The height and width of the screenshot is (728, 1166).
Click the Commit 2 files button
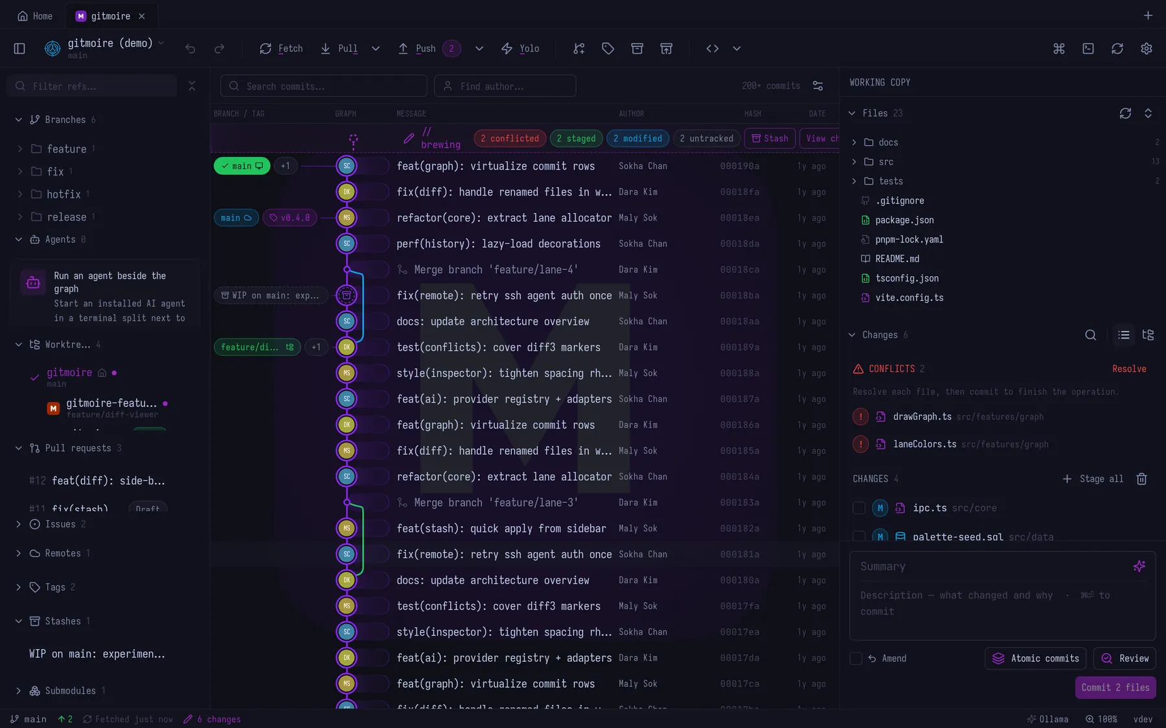1115,687
